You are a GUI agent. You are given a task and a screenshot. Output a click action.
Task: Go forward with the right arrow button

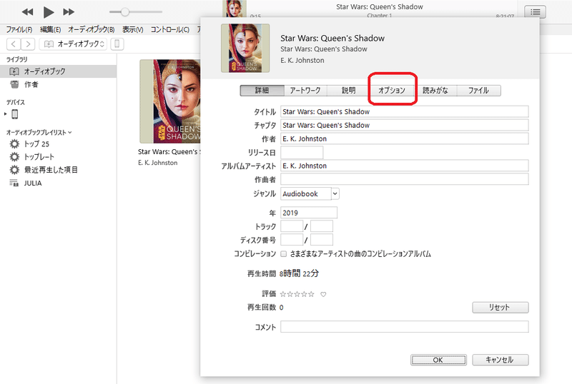pyautogui.click(x=28, y=44)
